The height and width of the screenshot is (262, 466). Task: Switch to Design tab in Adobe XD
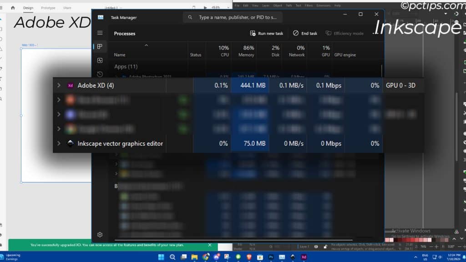[28, 8]
